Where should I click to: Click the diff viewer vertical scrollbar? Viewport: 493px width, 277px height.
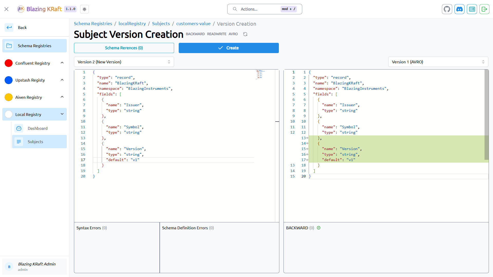(x=486, y=114)
